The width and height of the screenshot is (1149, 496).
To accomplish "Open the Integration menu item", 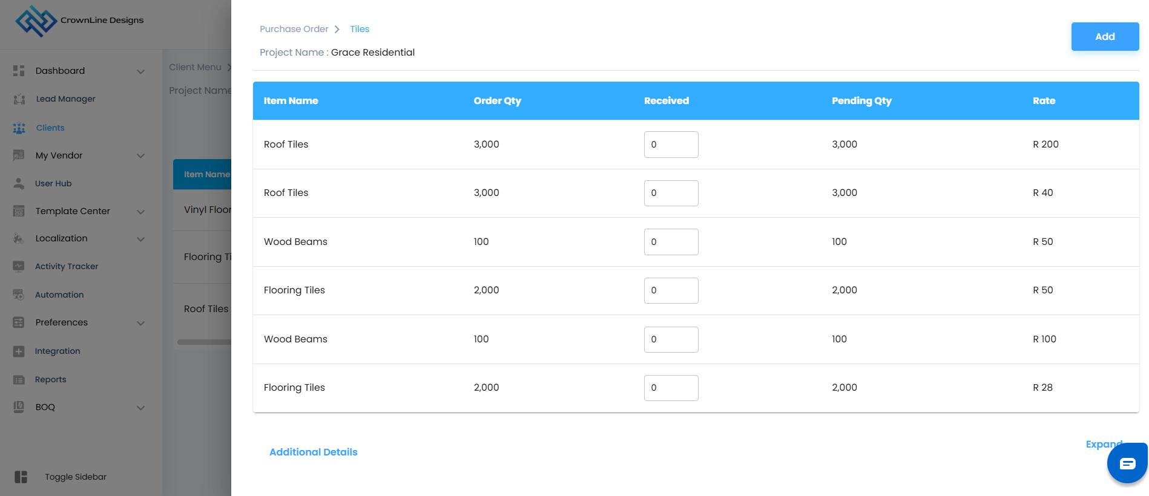I will pyautogui.click(x=58, y=351).
